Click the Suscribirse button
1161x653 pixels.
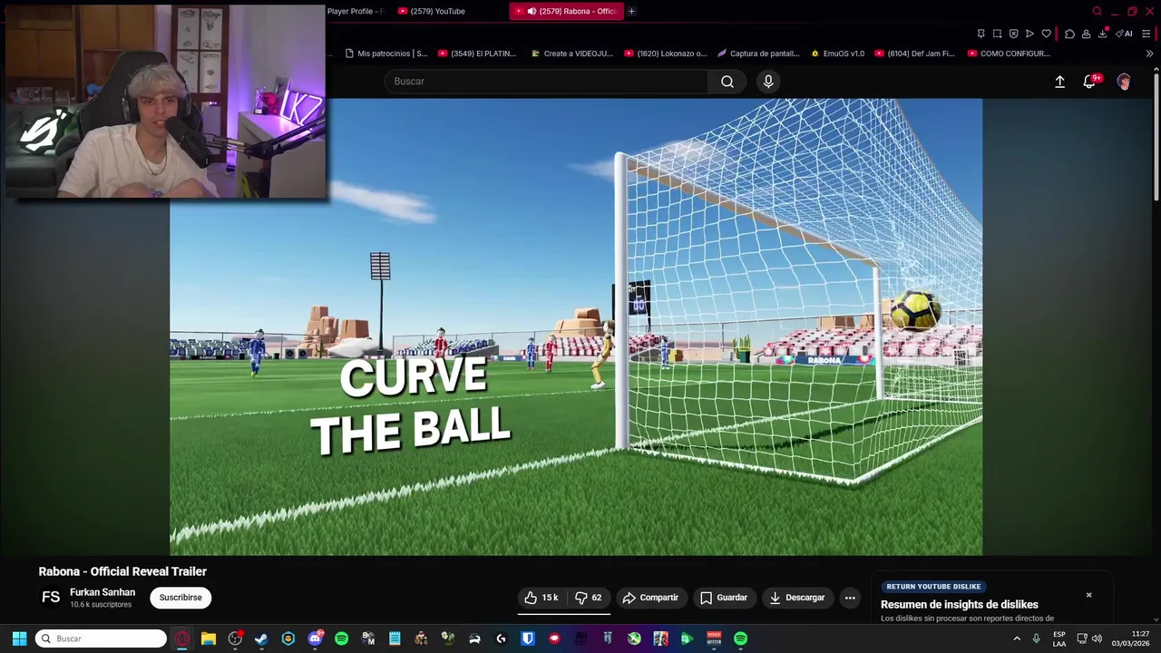(x=180, y=598)
